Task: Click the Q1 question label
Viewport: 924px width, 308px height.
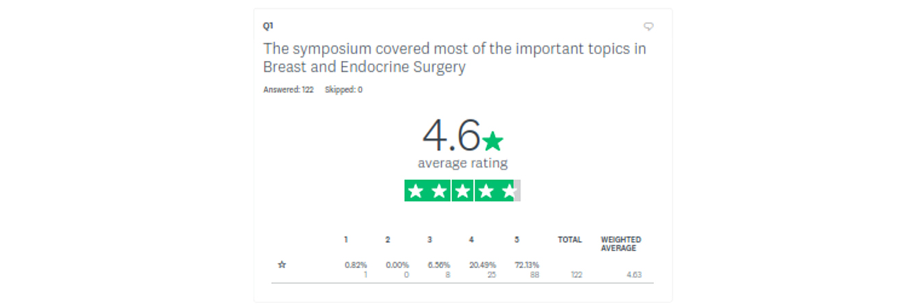Action: (268, 26)
